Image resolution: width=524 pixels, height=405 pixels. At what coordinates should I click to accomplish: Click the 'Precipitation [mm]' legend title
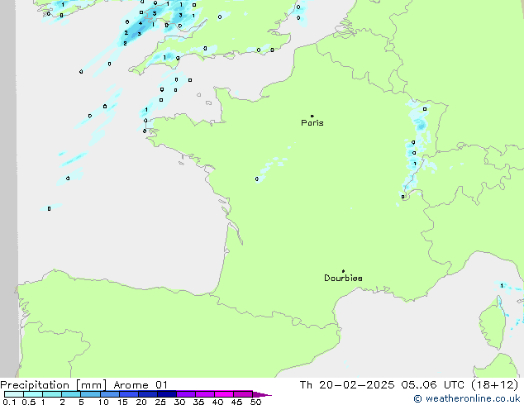(x=54, y=385)
